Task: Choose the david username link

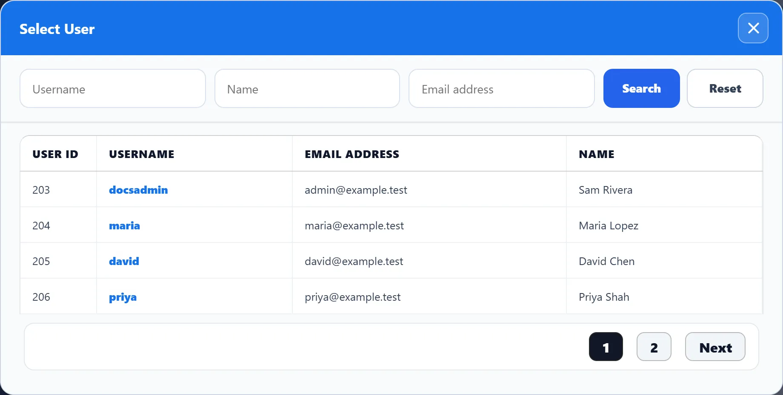Action: (124, 261)
